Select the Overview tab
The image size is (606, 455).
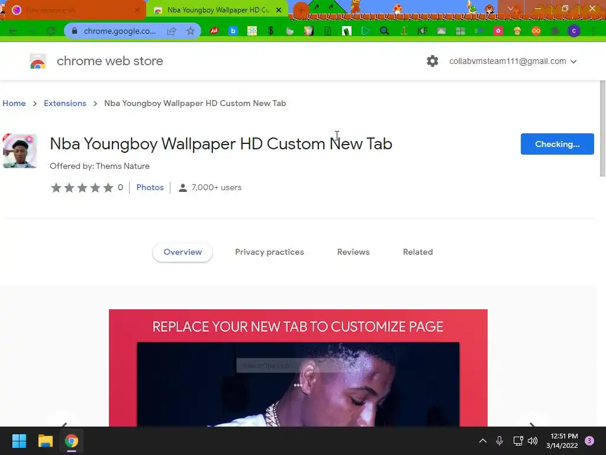[182, 252]
